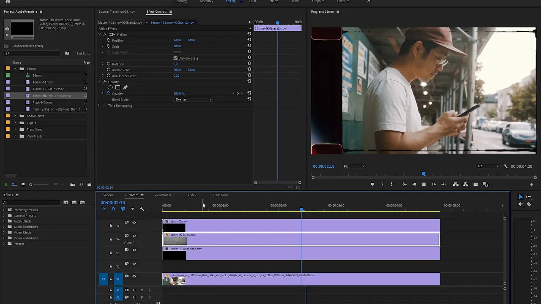
Task: Click the Mark In button
Action: (x=383, y=185)
